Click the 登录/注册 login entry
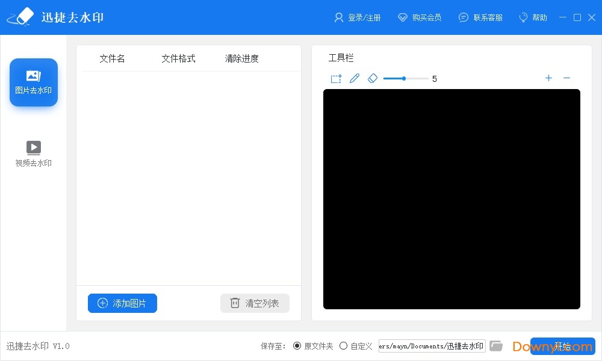Image resolution: width=602 pixels, height=361 pixels. point(358,17)
